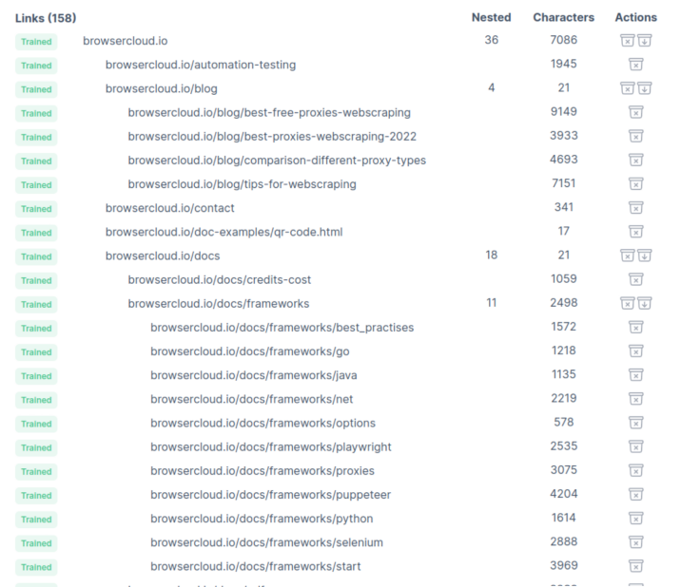Click Trained badge for frameworks/start
681x587 pixels.
pos(36,567)
